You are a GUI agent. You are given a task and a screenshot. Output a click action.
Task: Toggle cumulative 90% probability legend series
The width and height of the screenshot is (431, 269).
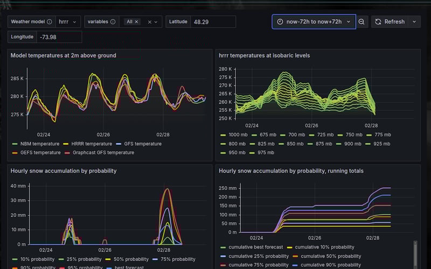pyautogui.click(x=331, y=265)
